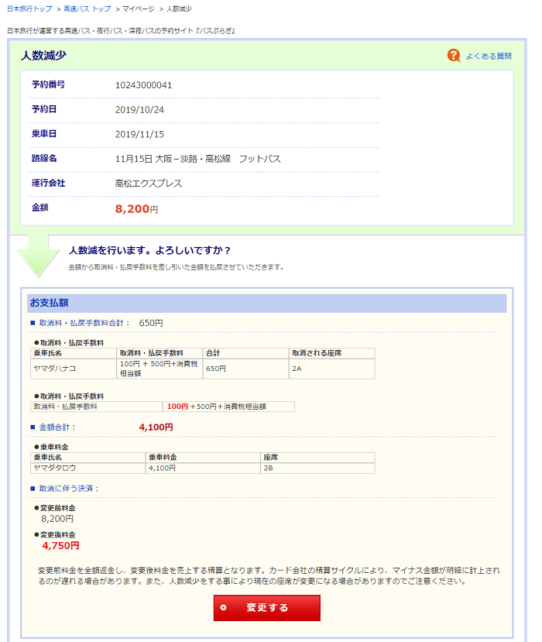Image resolution: width=542 pixels, height=642 pixels.
Task: Select reservation number 10243000041
Action: 143,85
